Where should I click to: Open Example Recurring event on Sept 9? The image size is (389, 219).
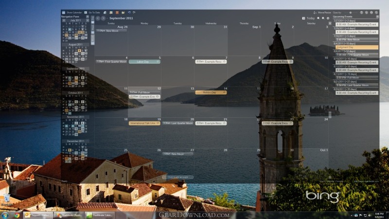(x=277, y=62)
